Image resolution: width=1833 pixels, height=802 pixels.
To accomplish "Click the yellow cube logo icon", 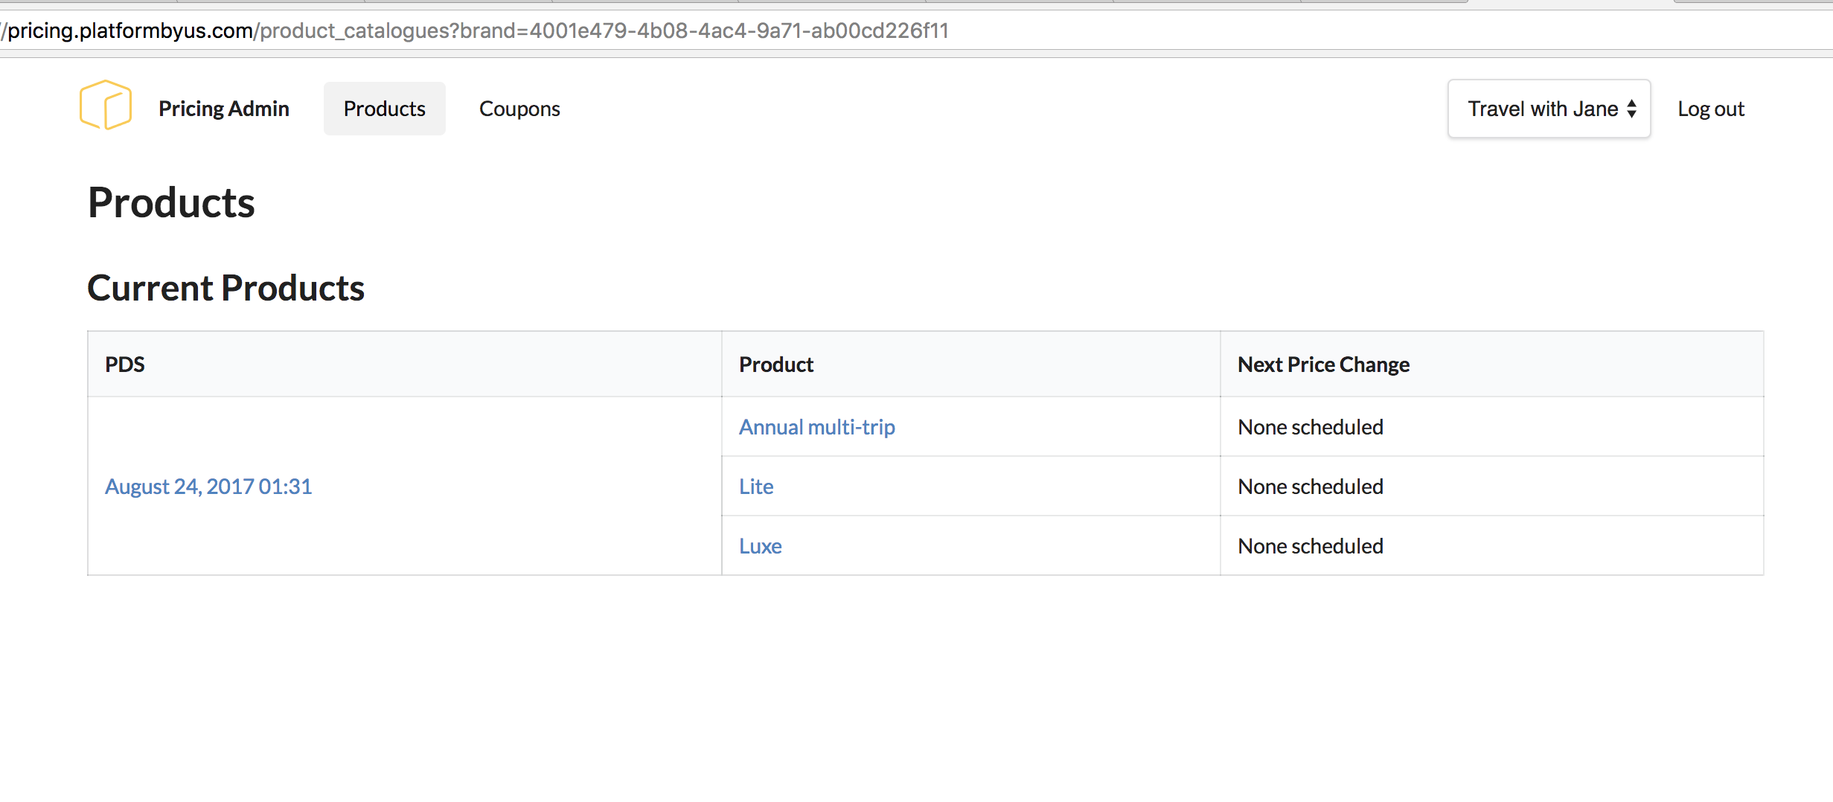I will [106, 106].
